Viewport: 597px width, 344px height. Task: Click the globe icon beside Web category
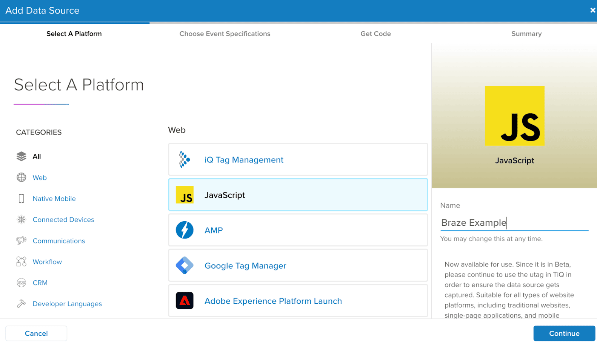pyautogui.click(x=22, y=177)
